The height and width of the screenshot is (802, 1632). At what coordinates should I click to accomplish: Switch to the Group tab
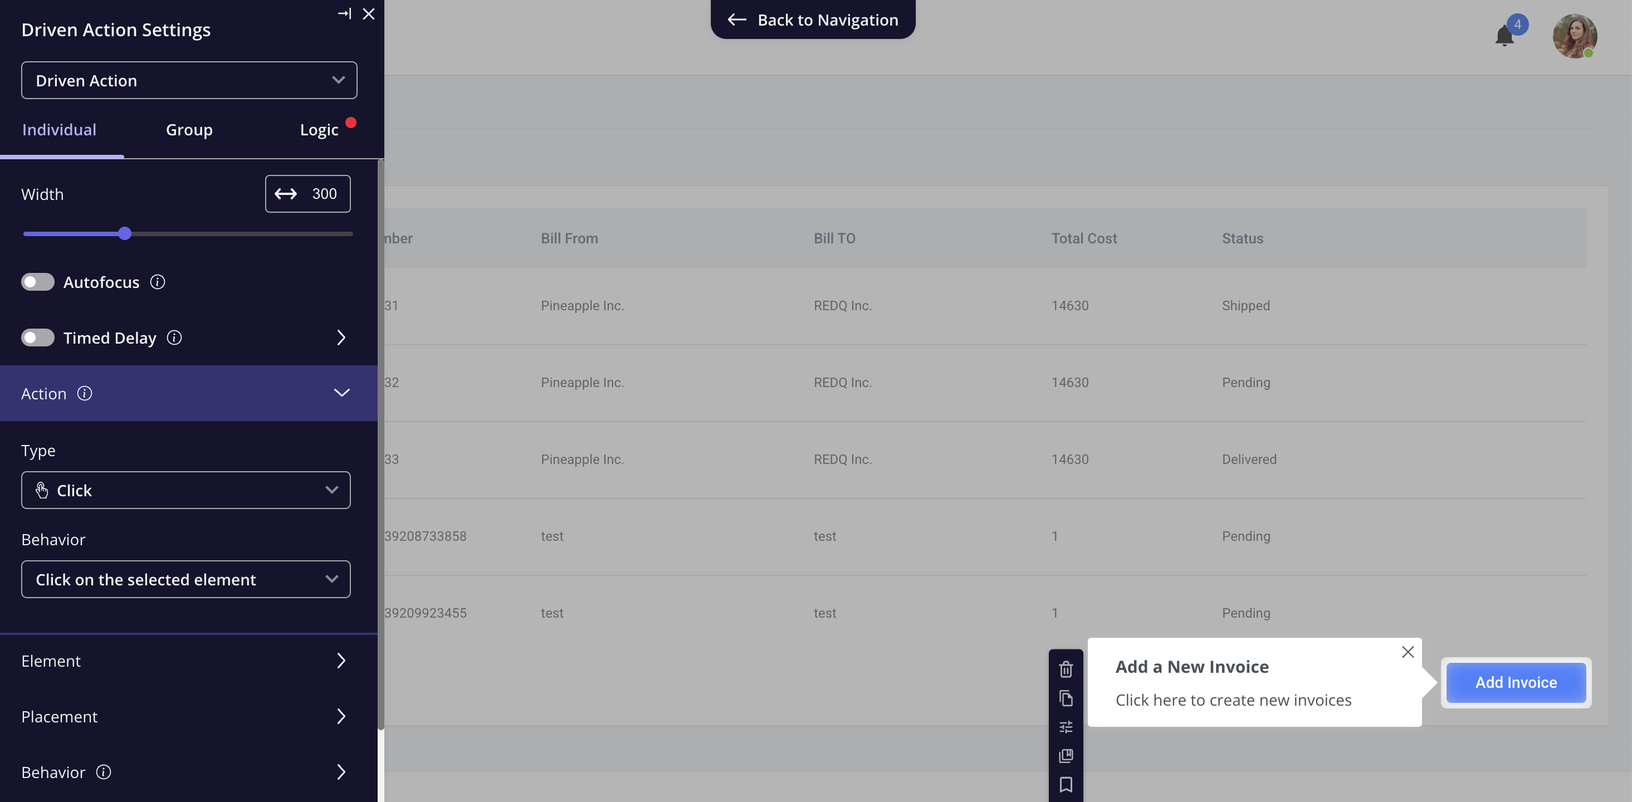[x=189, y=130]
